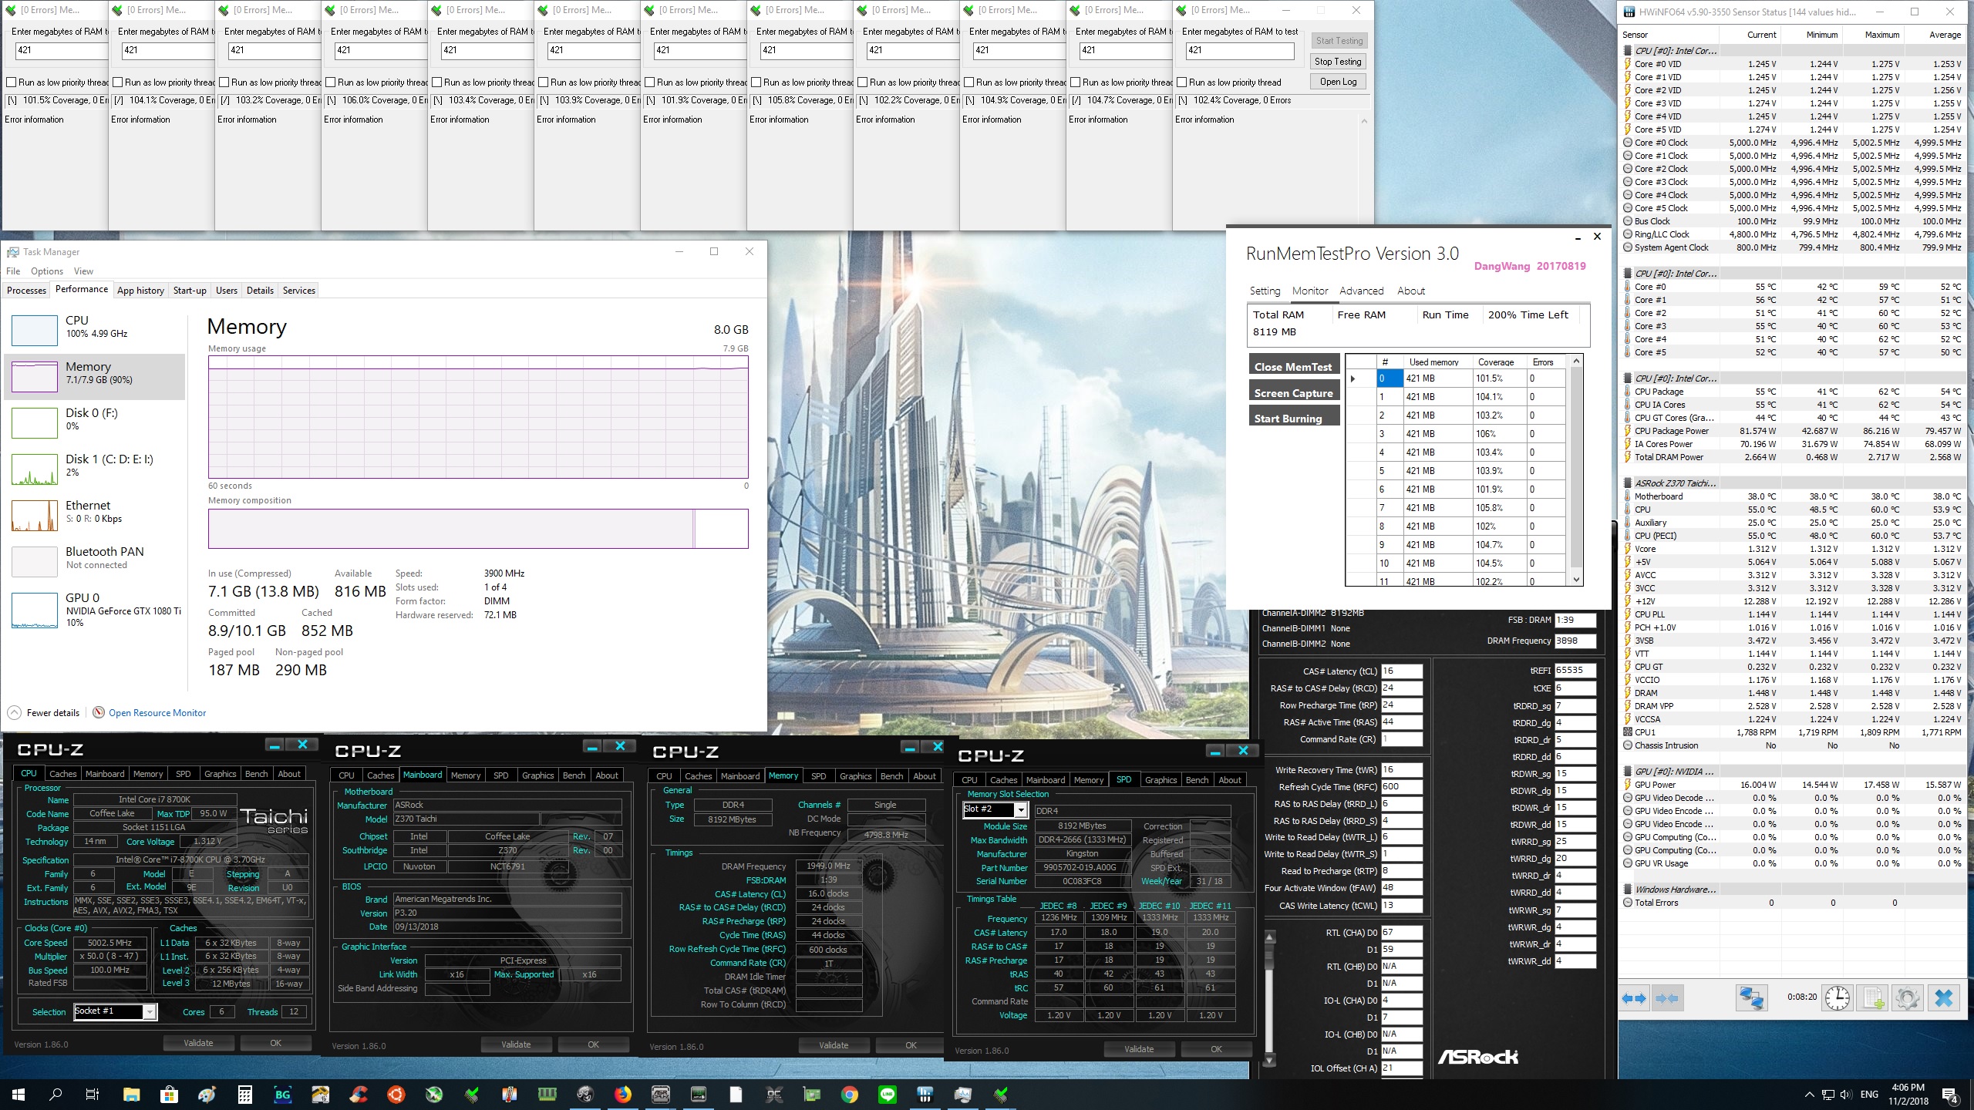Open File Explorer from taskbar
The width and height of the screenshot is (1974, 1110).
(131, 1095)
